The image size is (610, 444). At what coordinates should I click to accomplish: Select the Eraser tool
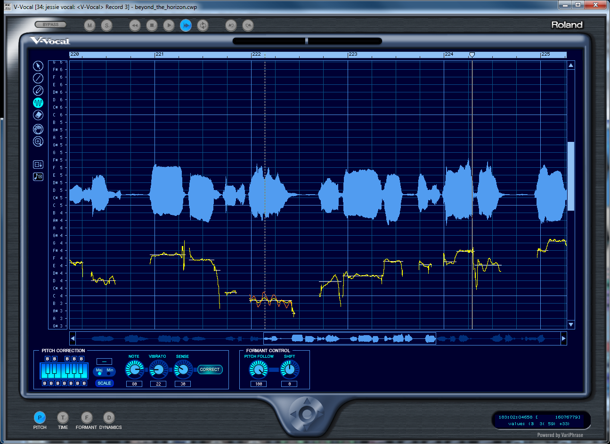coord(38,115)
